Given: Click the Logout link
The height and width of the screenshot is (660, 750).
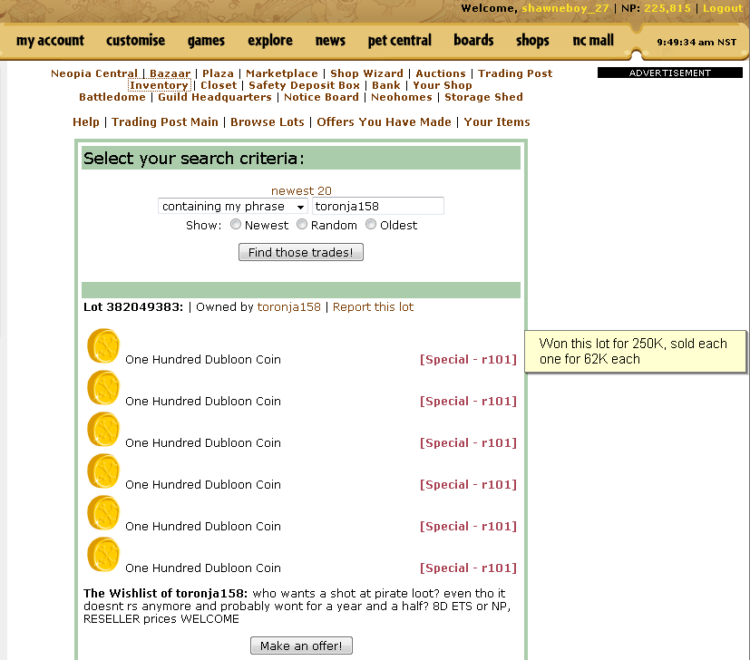Looking at the screenshot, I should click(723, 8).
